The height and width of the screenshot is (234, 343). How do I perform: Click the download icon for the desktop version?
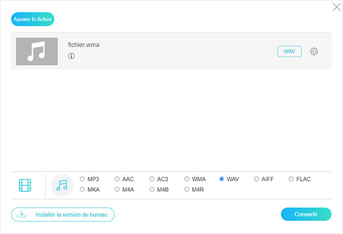pyautogui.click(x=22, y=214)
